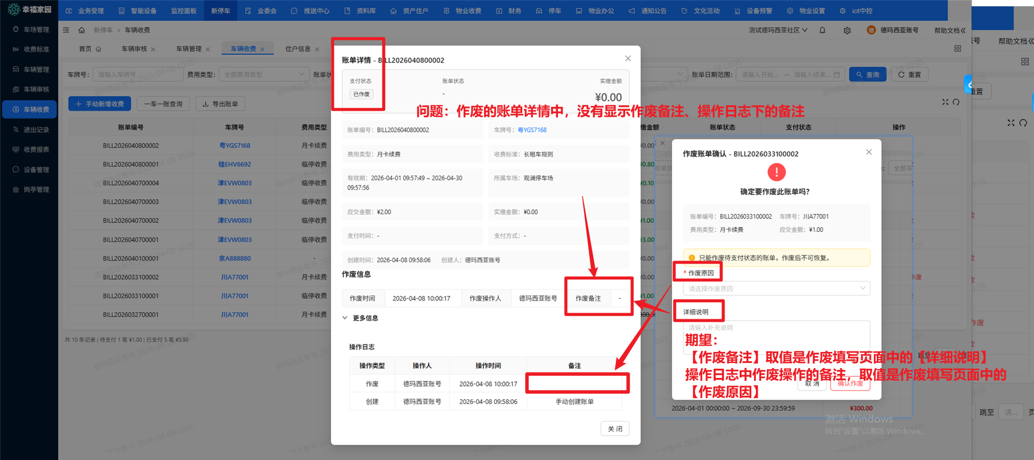This screenshot has height=460, width=1034.
Task: Select 车辆收费 in the sidebar
Action: click(31, 109)
